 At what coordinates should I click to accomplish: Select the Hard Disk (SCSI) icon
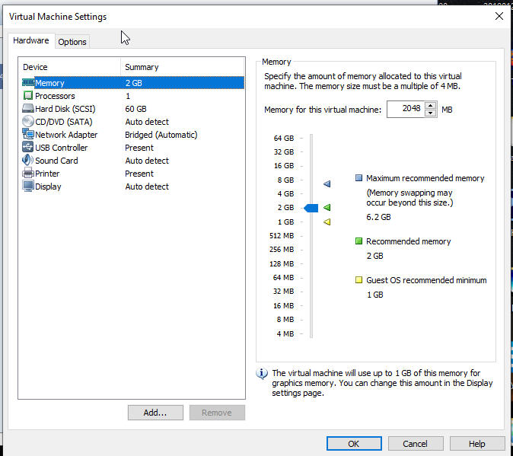click(x=28, y=109)
